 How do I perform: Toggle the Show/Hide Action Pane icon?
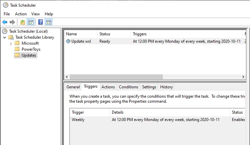pyautogui.click(x=48, y=22)
